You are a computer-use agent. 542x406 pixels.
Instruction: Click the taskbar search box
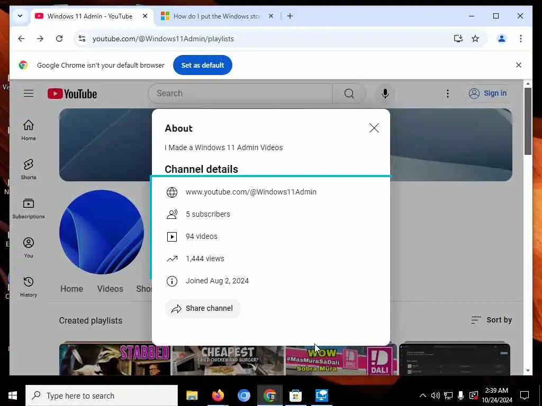point(102,395)
